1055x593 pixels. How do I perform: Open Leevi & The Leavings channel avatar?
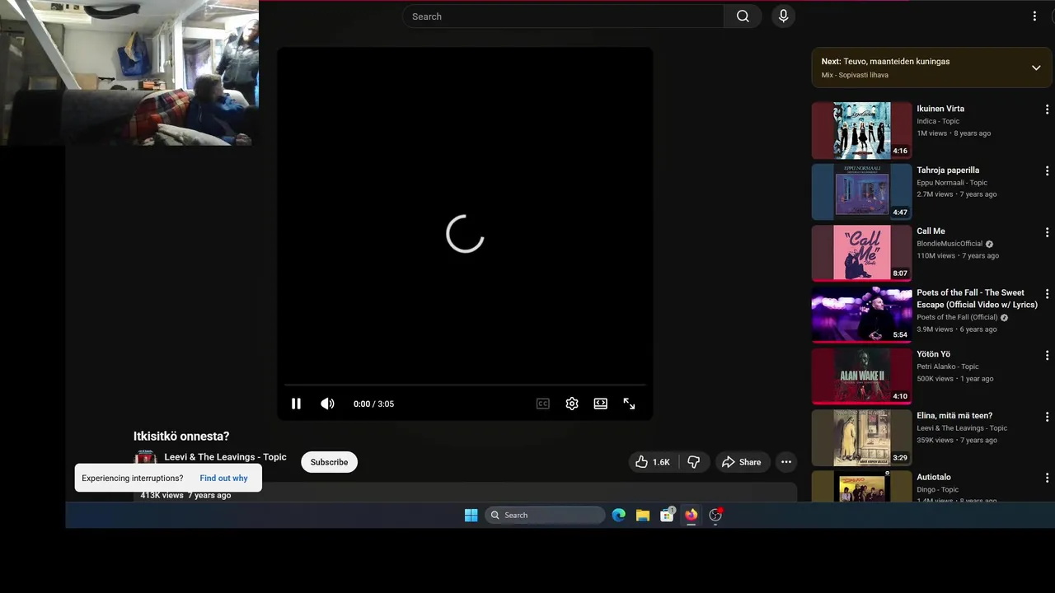[145, 458]
